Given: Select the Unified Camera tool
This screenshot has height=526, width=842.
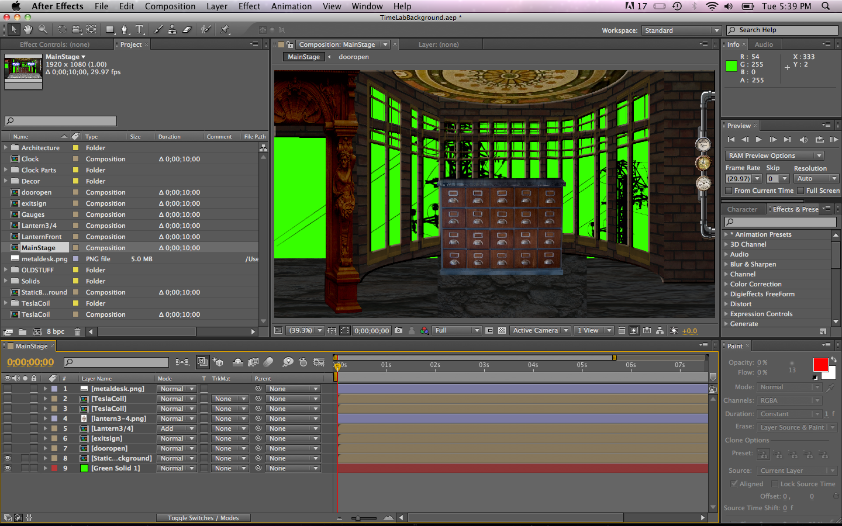Looking at the screenshot, I should 77,29.
